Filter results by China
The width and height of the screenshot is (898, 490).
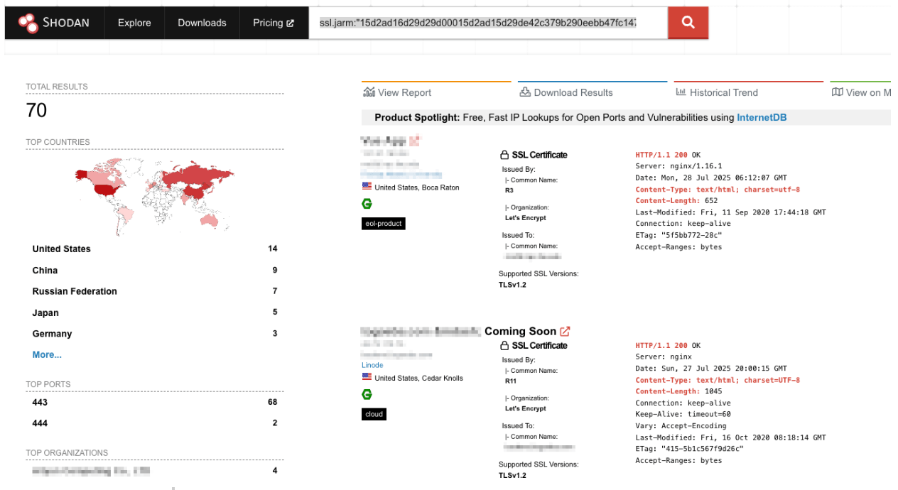[x=45, y=270]
